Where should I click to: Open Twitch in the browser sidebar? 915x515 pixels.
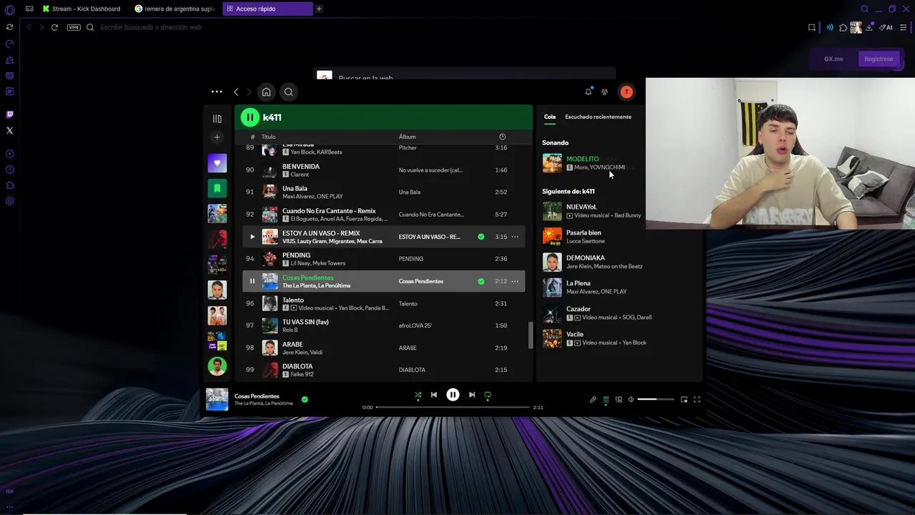(x=9, y=114)
